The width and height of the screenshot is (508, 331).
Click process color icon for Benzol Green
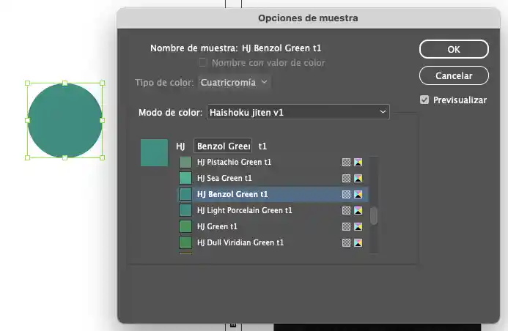(x=346, y=194)
